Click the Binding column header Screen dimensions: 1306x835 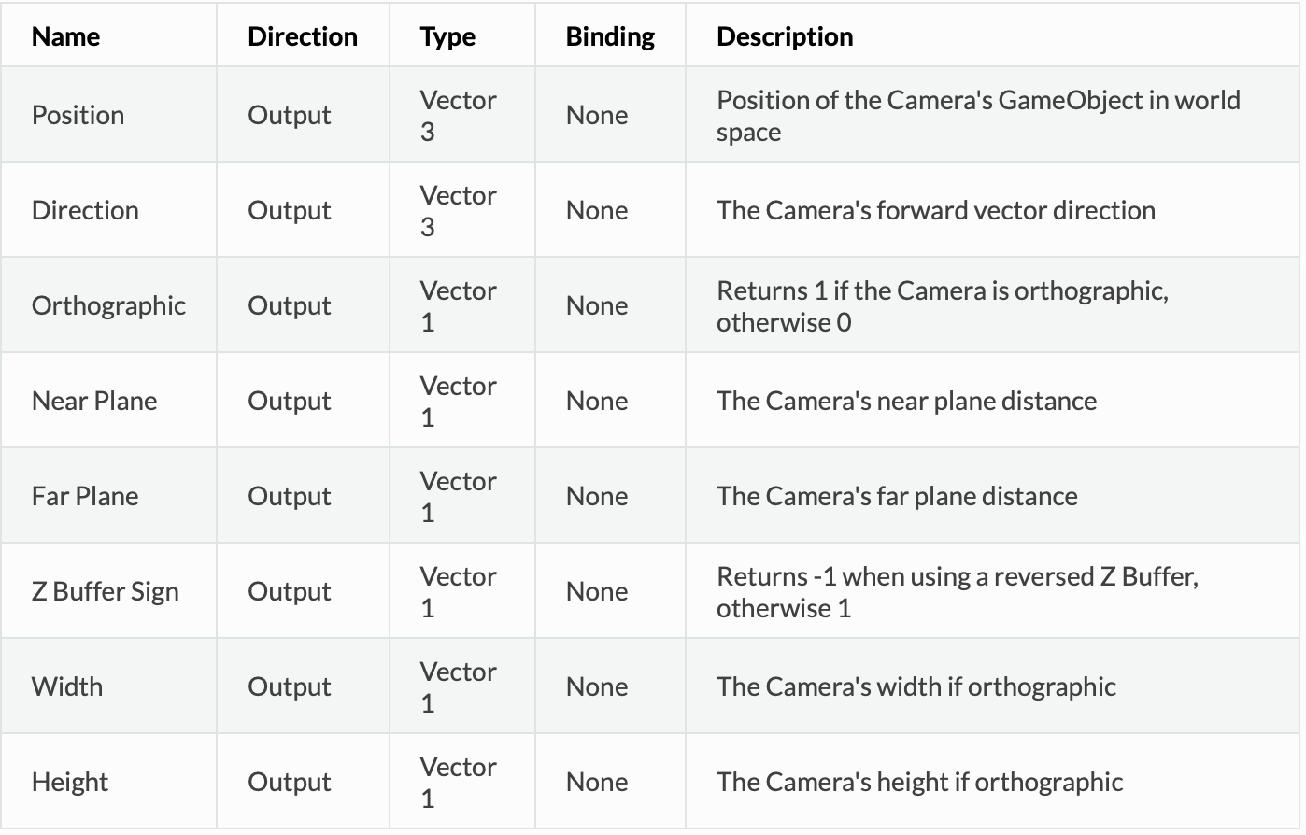pos(610,36)
